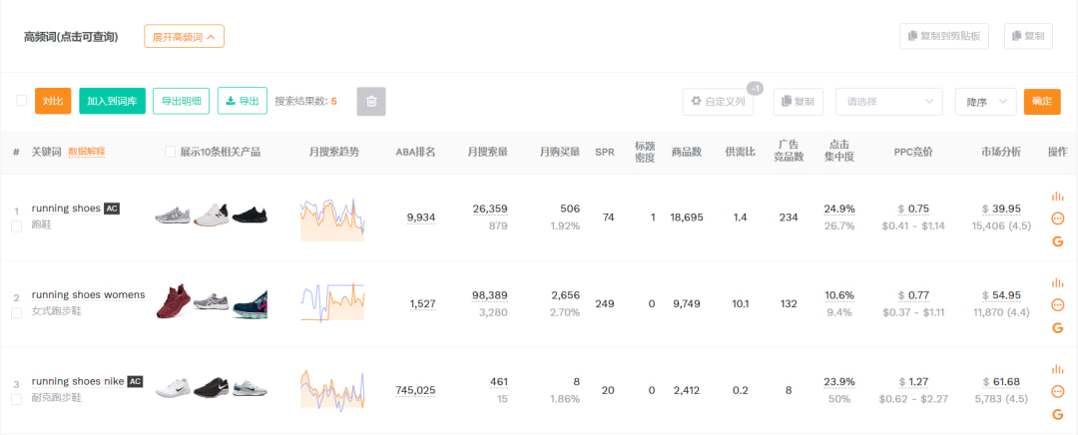Open the 降序 sort order dropdown
This screenshot has width=1078, height=435.
985,101
